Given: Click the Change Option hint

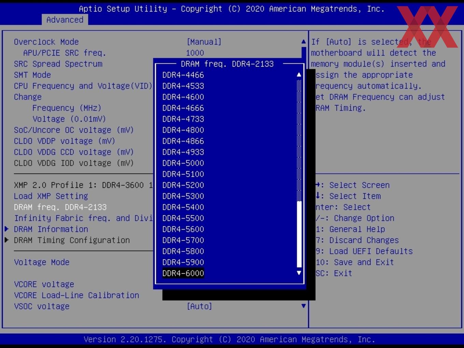Looking at the screenshot, I should 355,218.
